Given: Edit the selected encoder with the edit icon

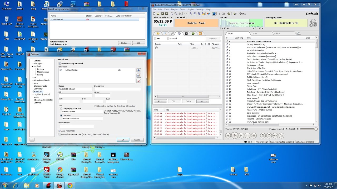Looking at the screenshot, I should (x=138, y=76).
